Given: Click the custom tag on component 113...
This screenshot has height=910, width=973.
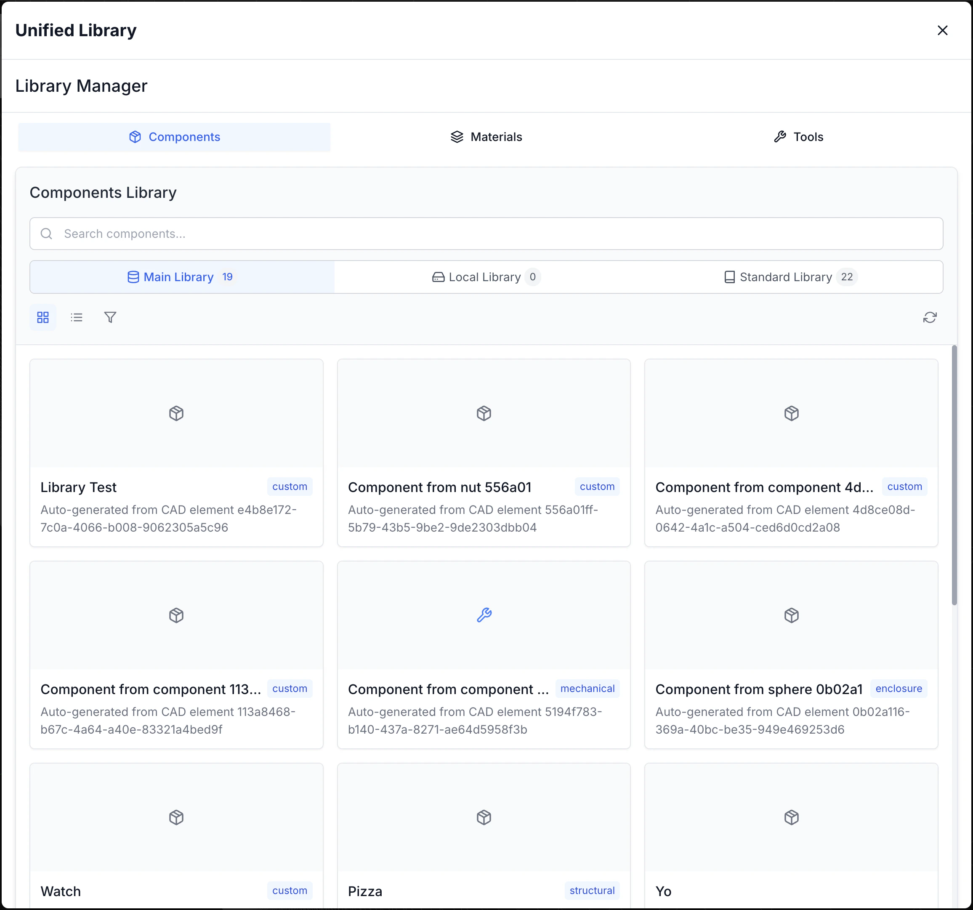Looking at the screenshot, I should coord(290,689).
